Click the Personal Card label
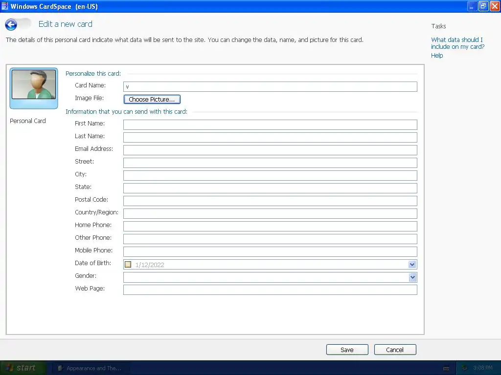 click(x=28, y=121)
